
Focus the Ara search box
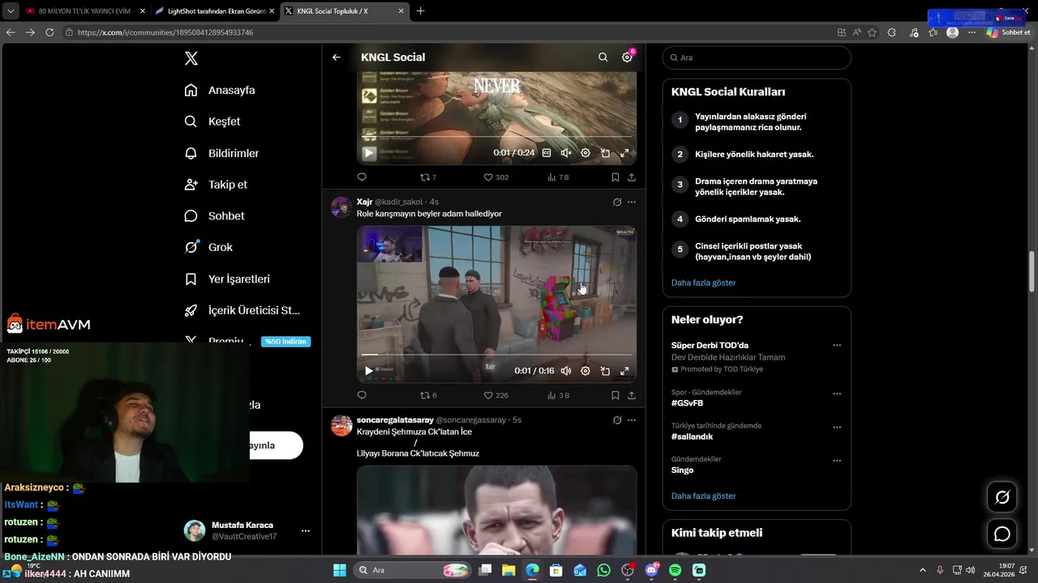(x=757, y=57)
